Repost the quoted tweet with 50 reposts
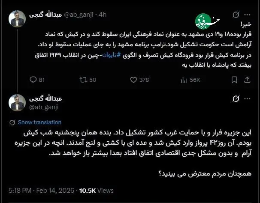Viewport: 260px width, 203px height. pyautogui.click(x=84, y=80)
